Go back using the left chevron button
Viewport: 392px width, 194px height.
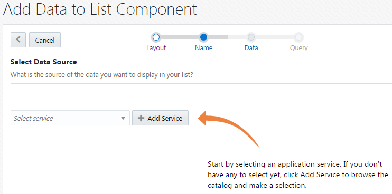(18, 40)
